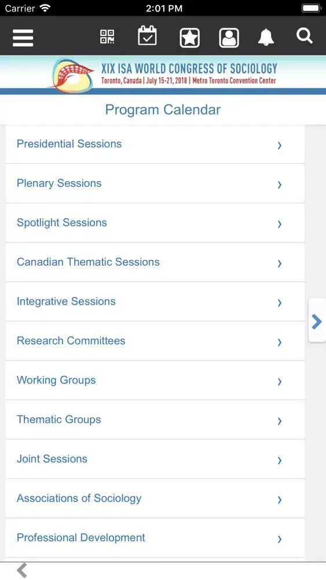The image size is (326, 580).
Task: Tap the ISA World Congress banner
Action: click(163, 75)
